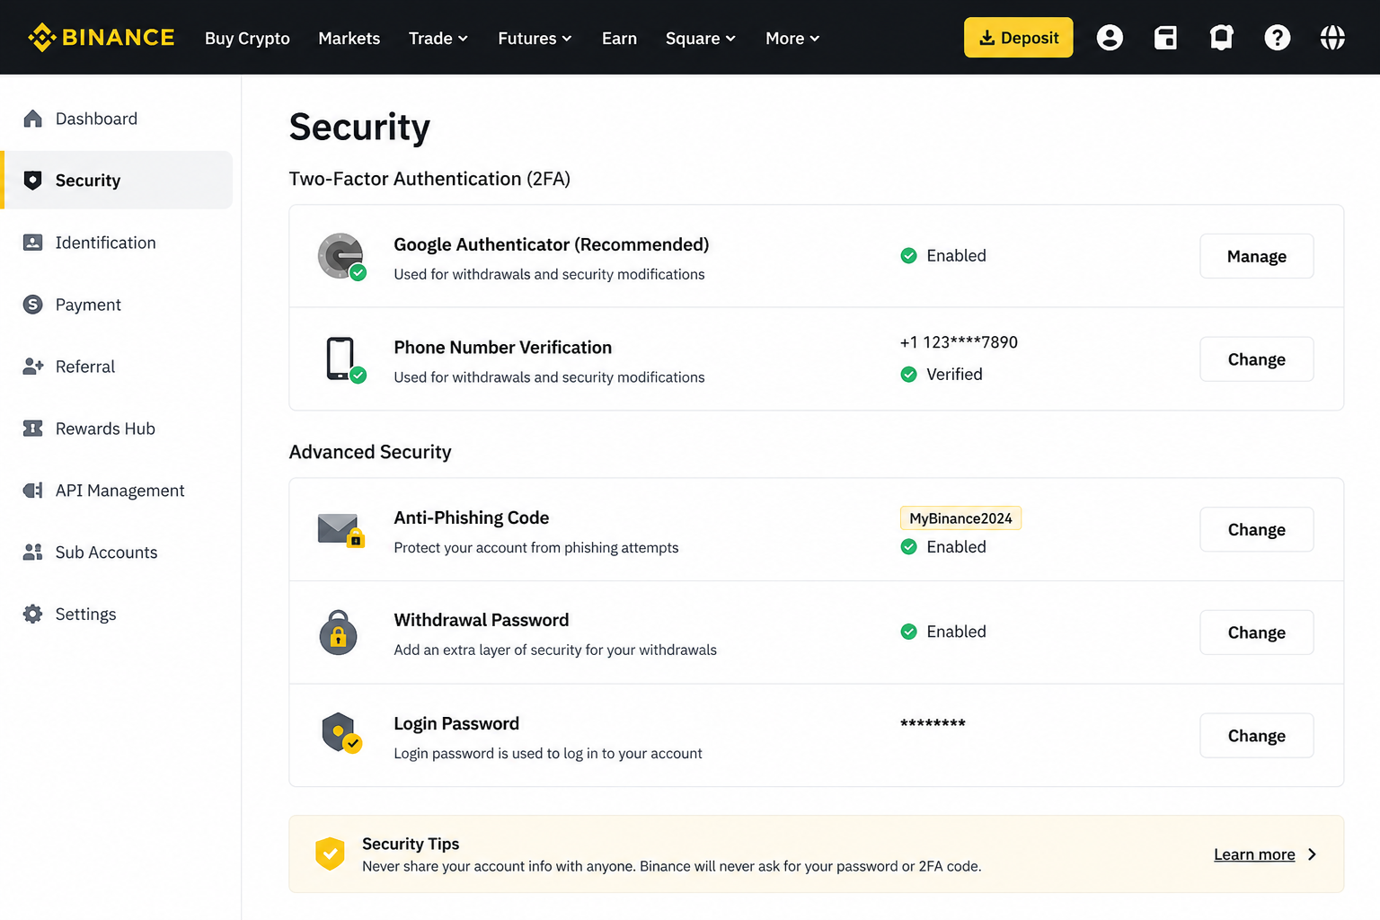Click the Payment dollar icon
1380x920 pixels.
click(33, 305)
